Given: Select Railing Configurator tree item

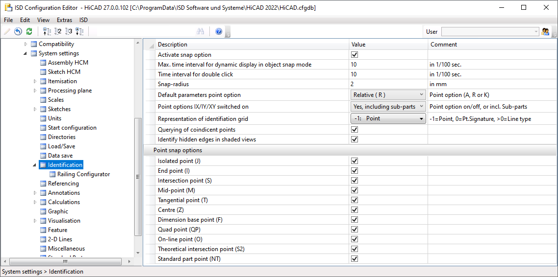Looking at the screenshot, I should click(83, 174).
